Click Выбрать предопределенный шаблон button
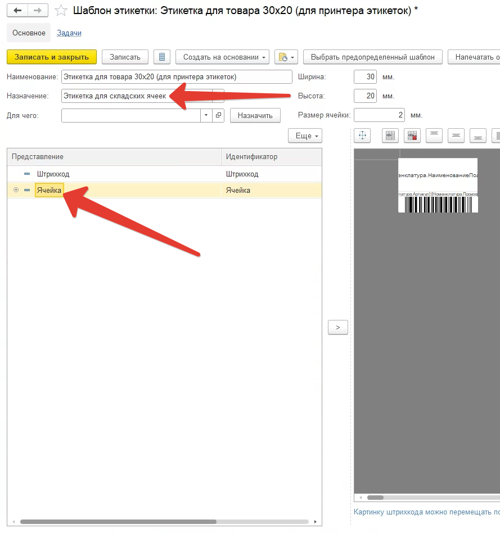500x533 pixels. click(372, 57)
